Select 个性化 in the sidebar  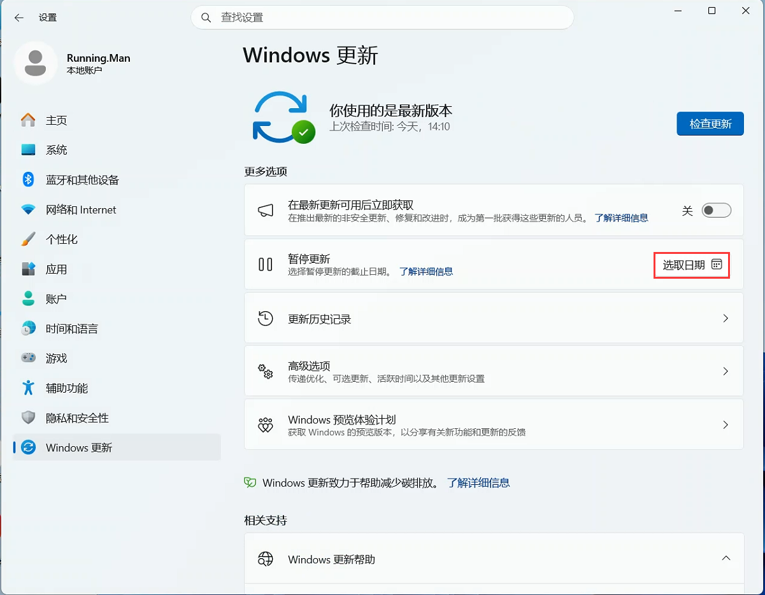point(117,239)
